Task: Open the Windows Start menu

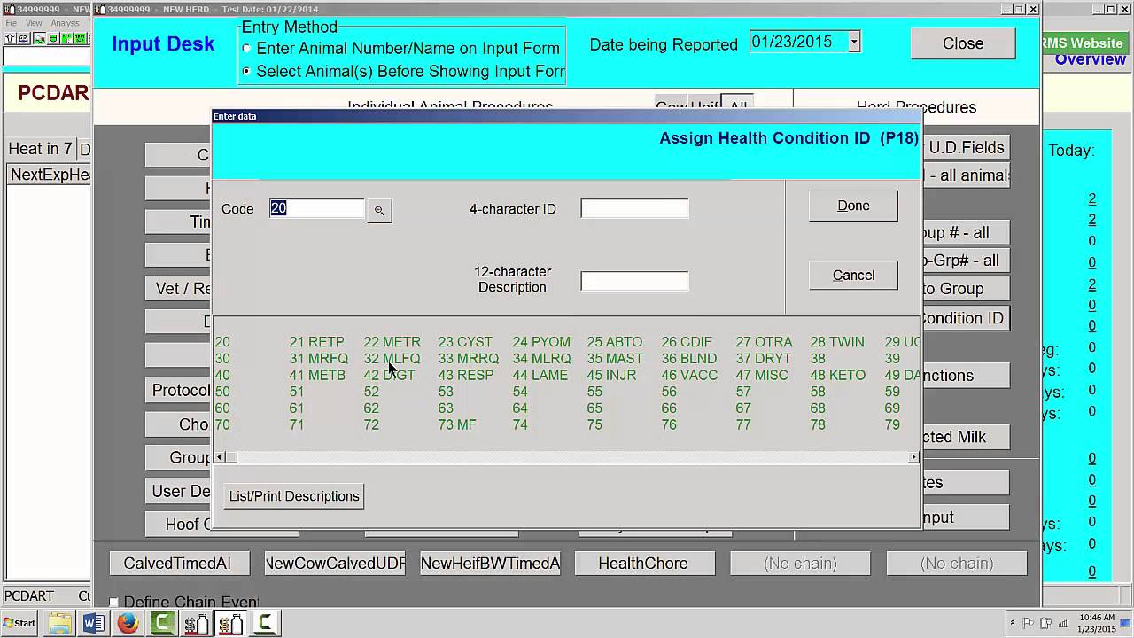Action: (x=19, y=623)
